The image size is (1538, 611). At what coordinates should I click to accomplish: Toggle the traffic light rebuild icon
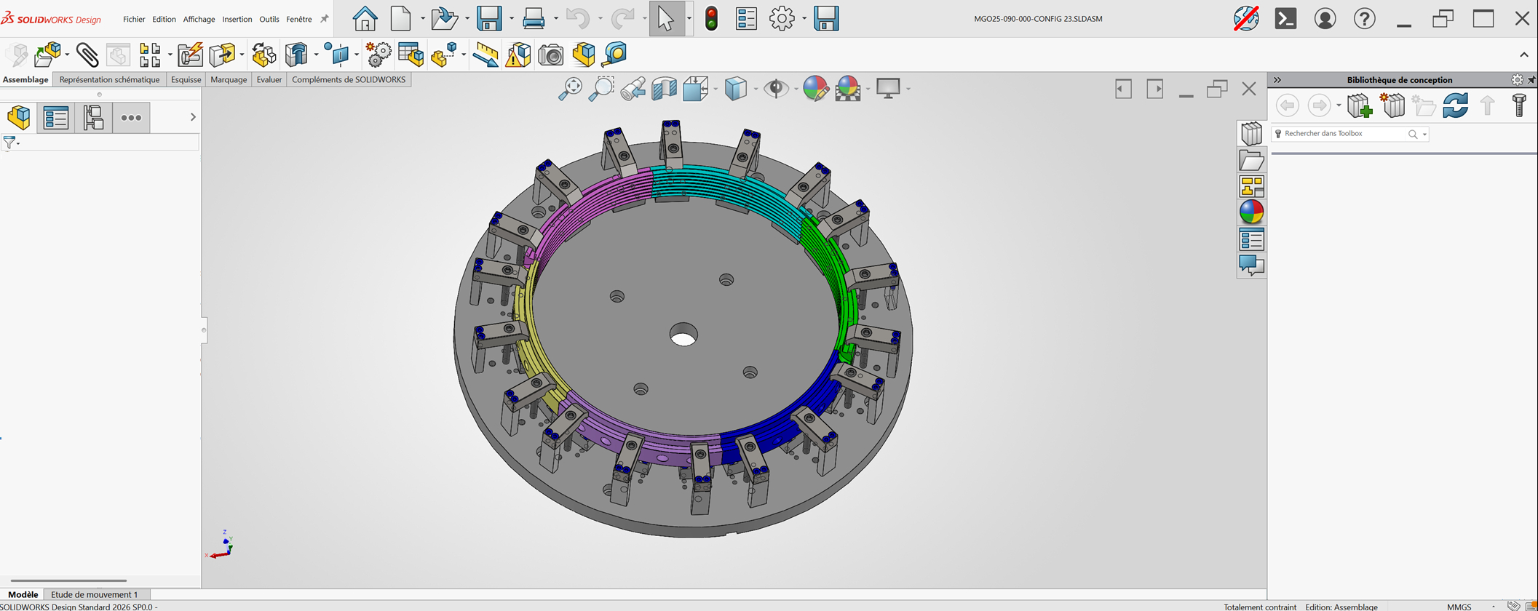coord(711,19)
